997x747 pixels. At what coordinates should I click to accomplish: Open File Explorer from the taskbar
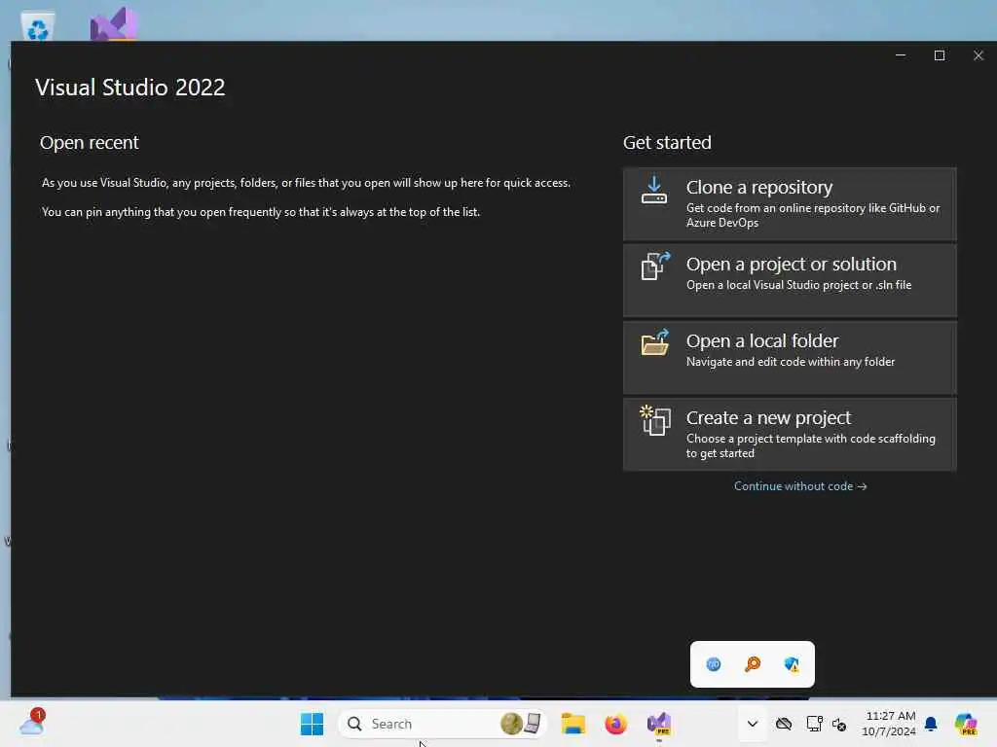pyautogui.click(x=572, y=724)
